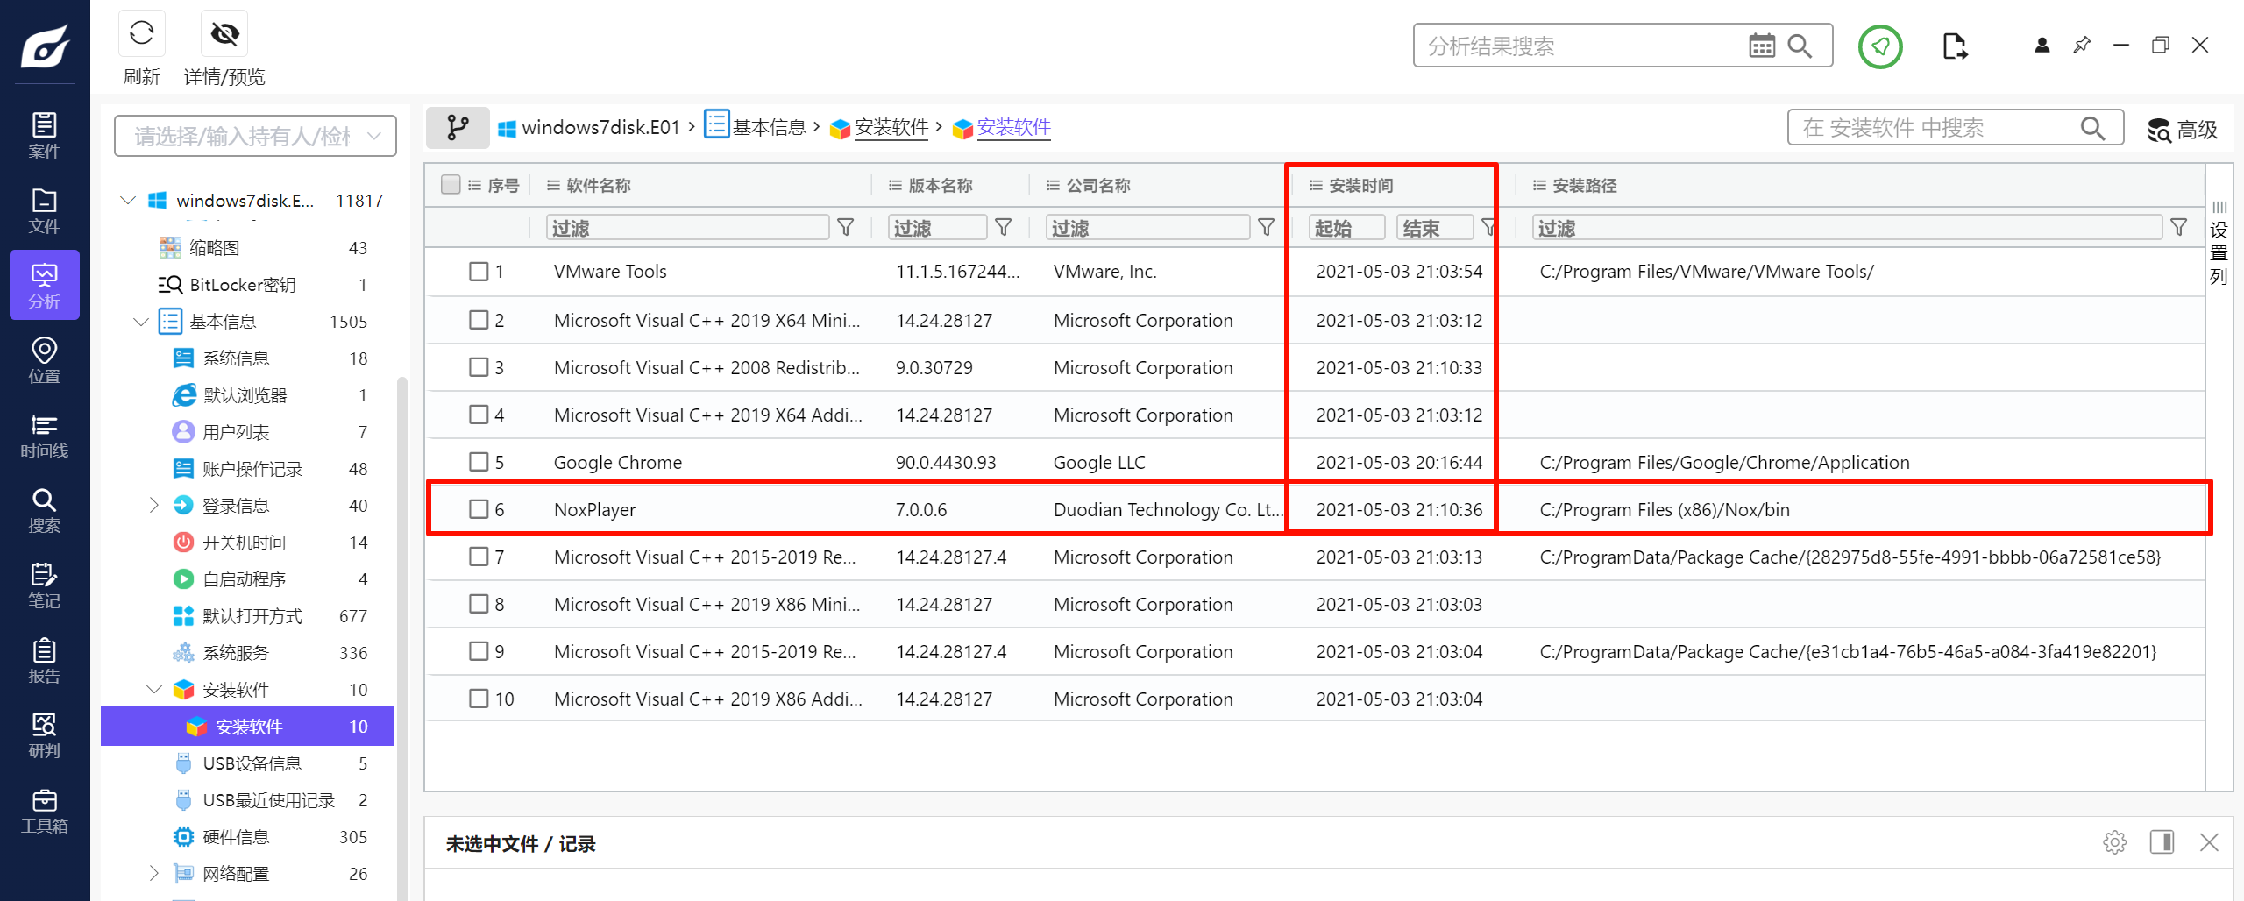
Task: Open the 案件 sidebar section
Action: 45,135
